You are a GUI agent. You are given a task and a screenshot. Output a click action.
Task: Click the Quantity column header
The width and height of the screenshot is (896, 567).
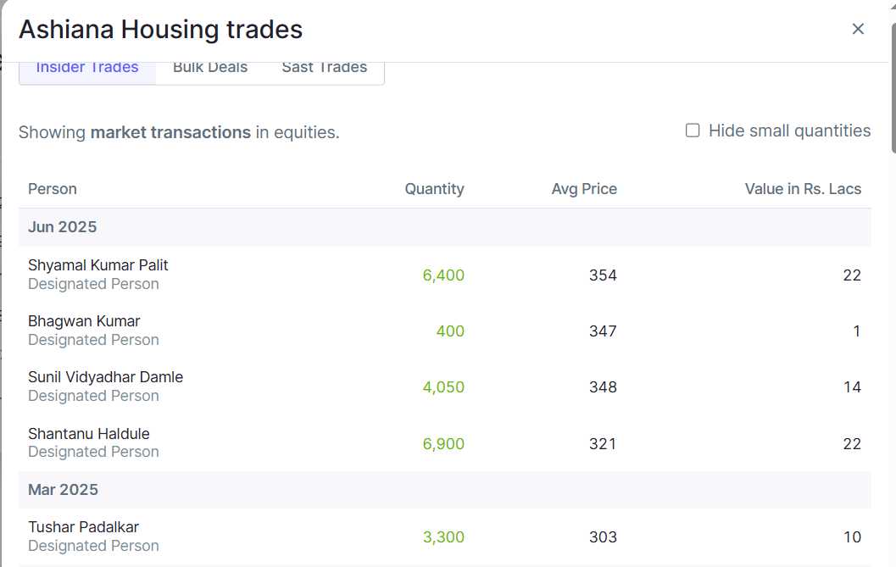tap(434, 189)
